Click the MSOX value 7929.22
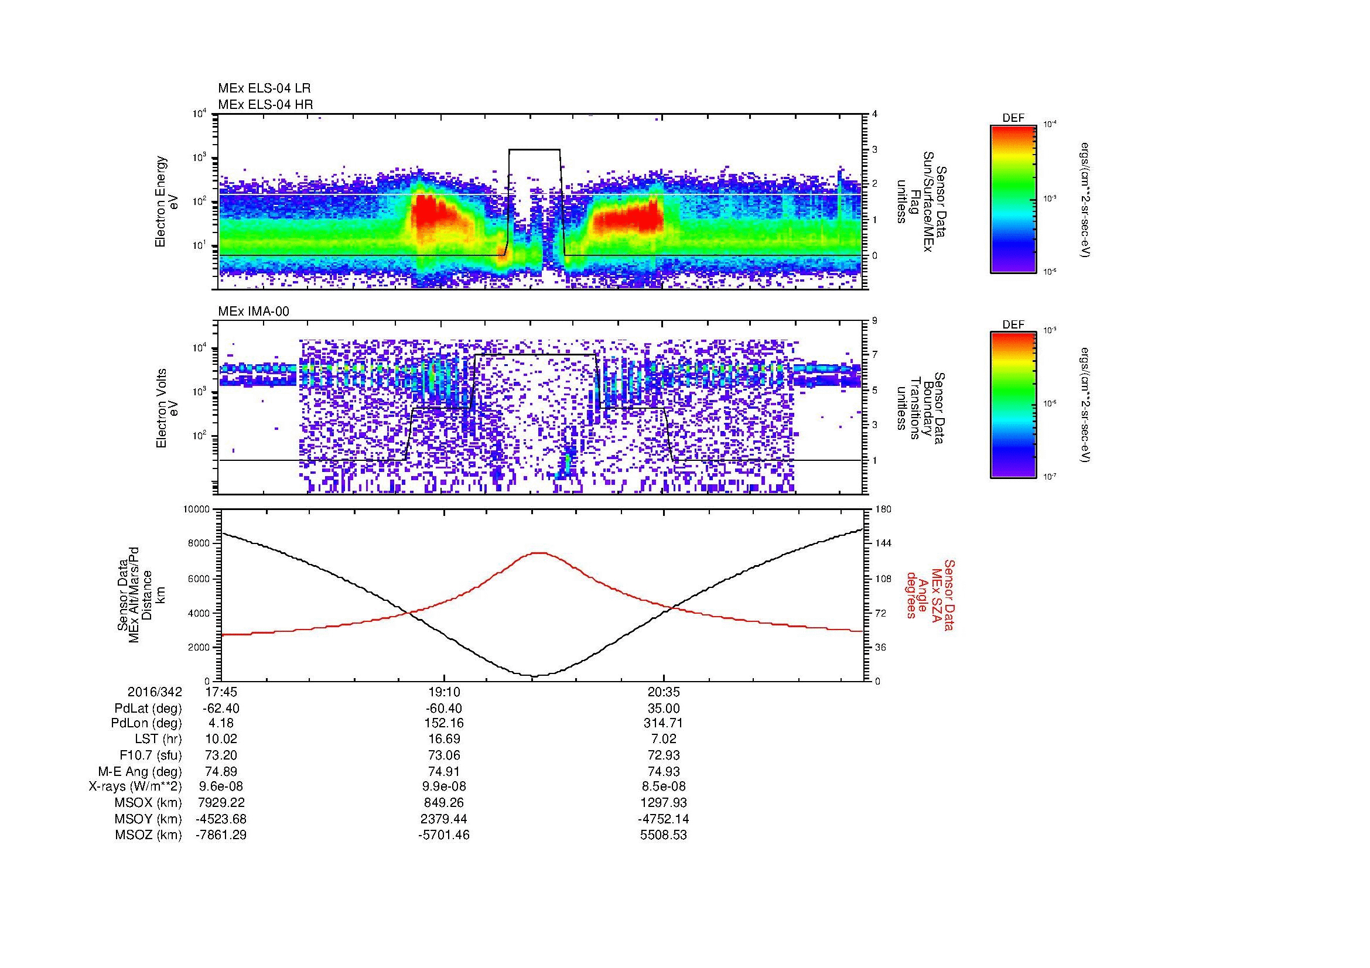Viewport: 1370px width, 968px height. point(221,803)
